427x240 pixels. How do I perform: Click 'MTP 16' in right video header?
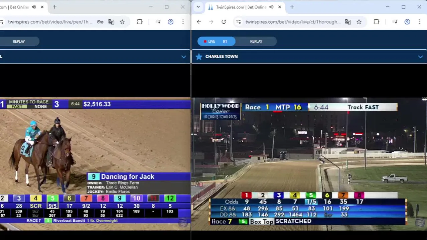point(288,107)
